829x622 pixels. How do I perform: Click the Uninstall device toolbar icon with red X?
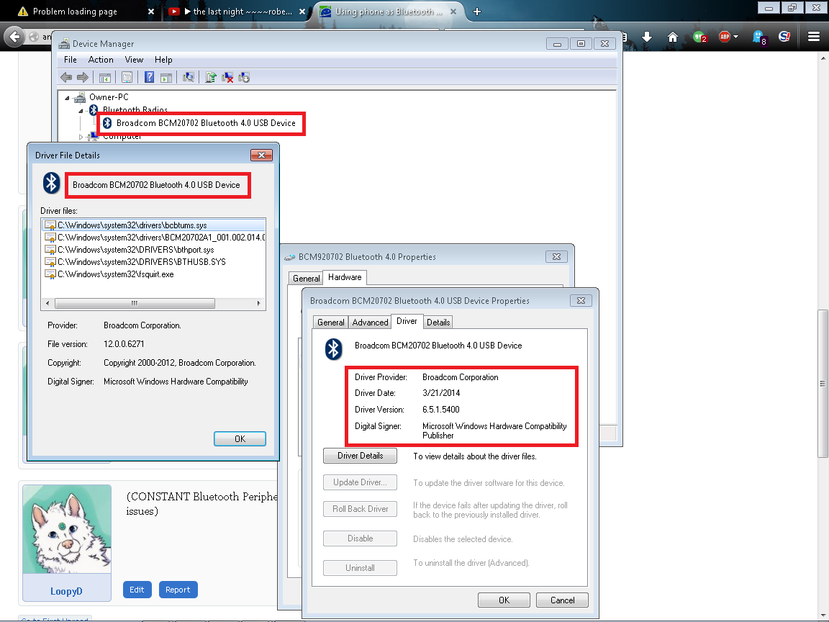coord(227,78)
